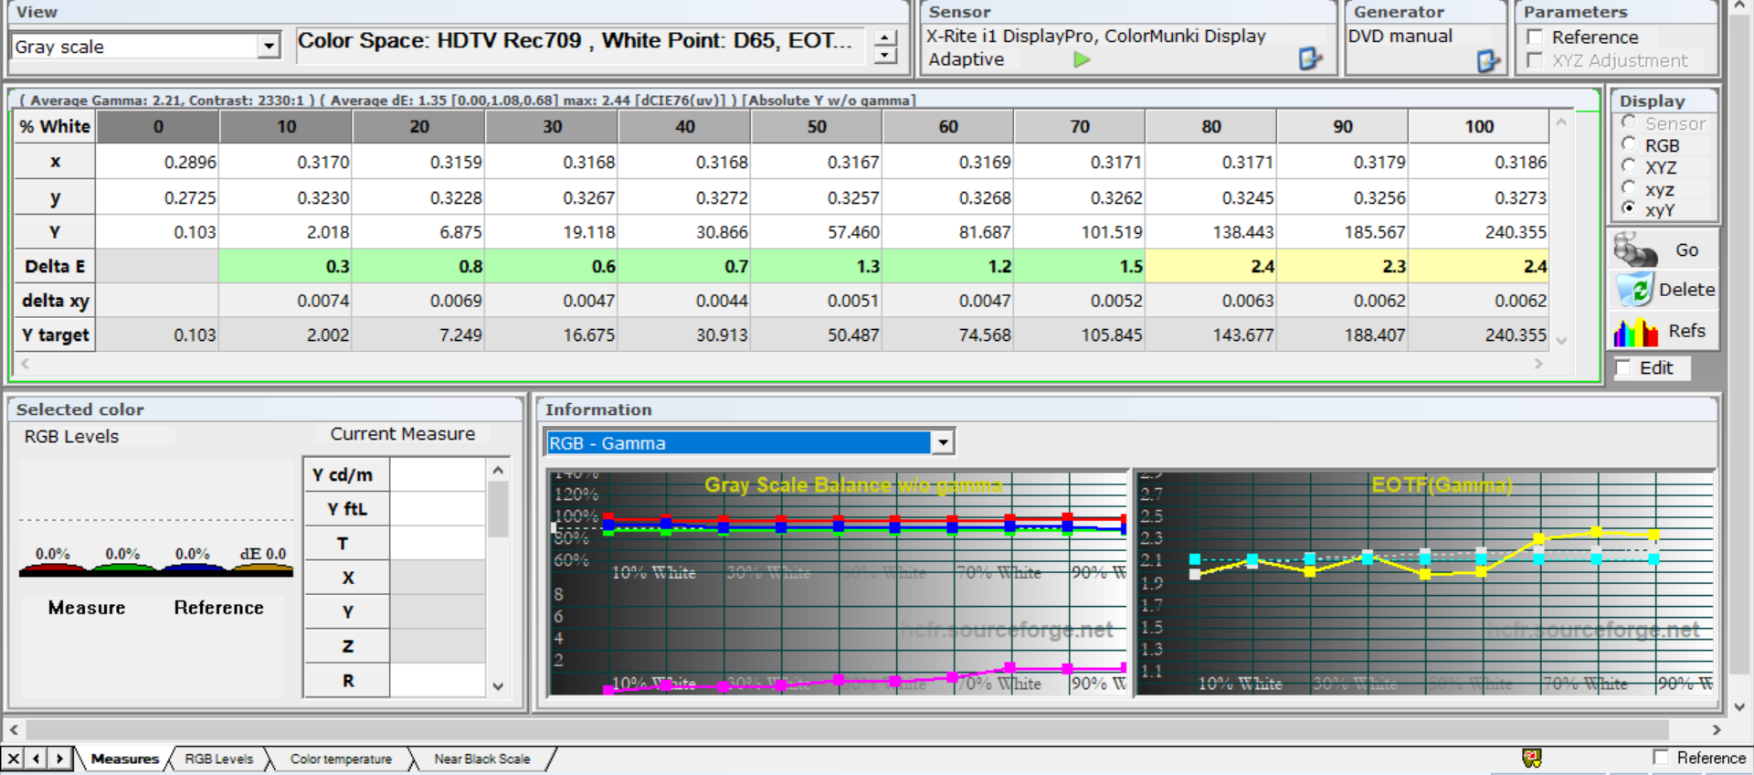Click the blue RGB level bar
This screenshot has width=1754, height=775.
point(193,570)
